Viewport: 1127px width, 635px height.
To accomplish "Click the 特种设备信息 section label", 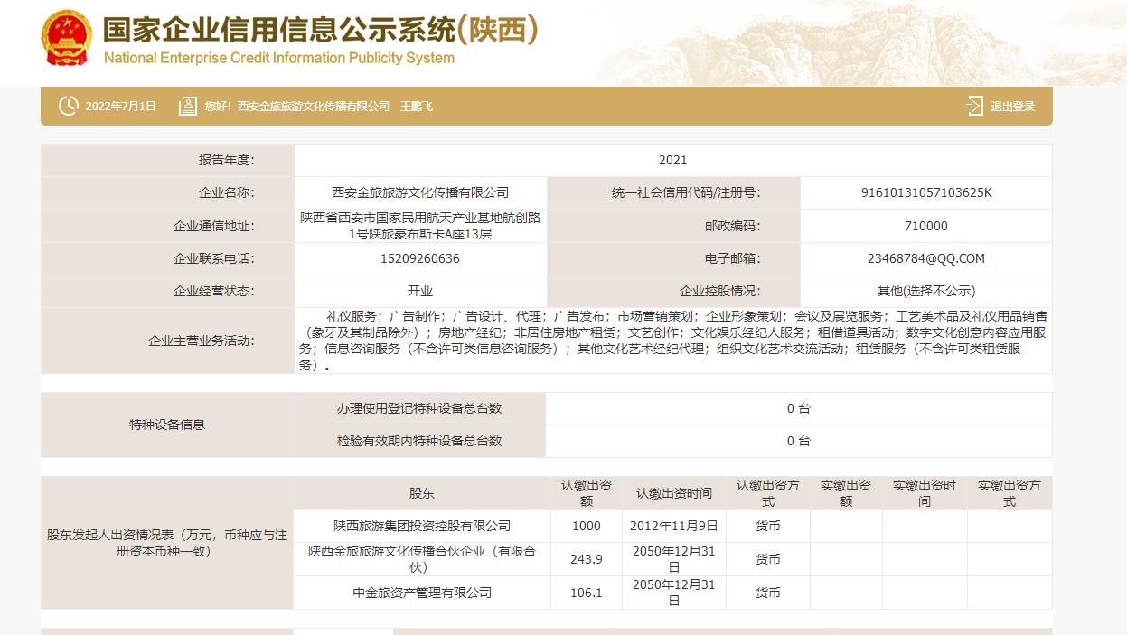I will click(x=167, y=425).
